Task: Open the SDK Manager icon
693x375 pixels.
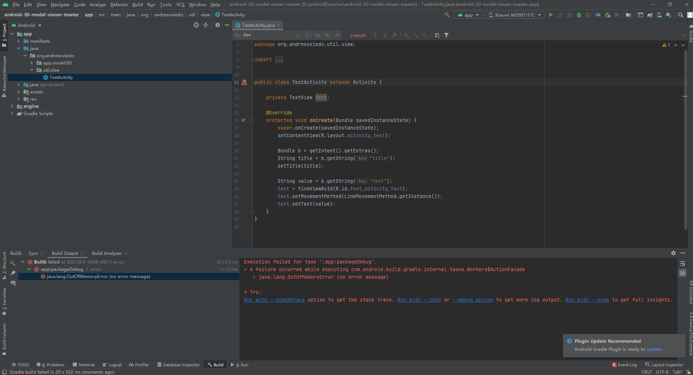Action: [x=669, y=15]
